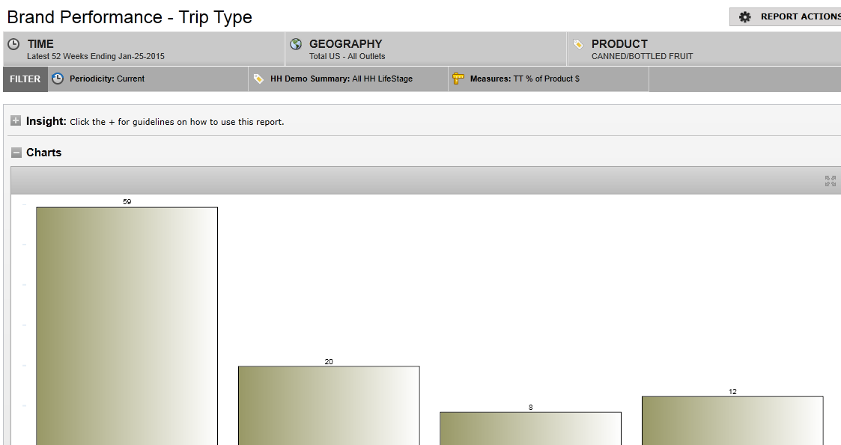Click the Periodicity clock icon
The image size is (841, 445).
point(58,79)
